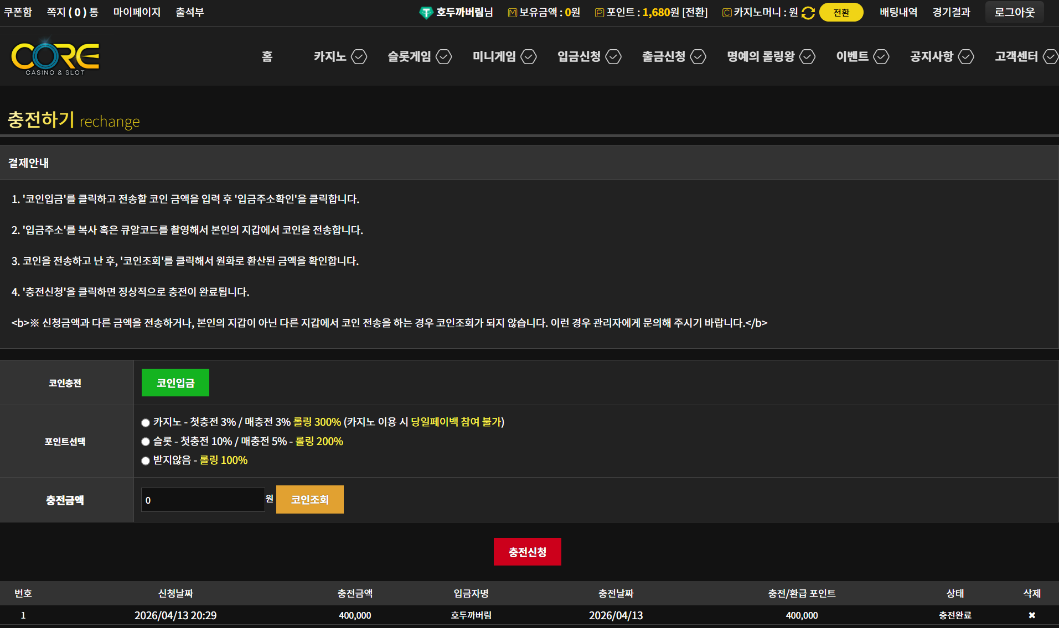This screenshot has width=1059, height=628.
Task: Click the M balance icon
Action: click(x=512, y=13)
